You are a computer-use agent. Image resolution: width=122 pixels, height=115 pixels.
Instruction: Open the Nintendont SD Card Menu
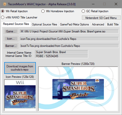click(101, 18)
